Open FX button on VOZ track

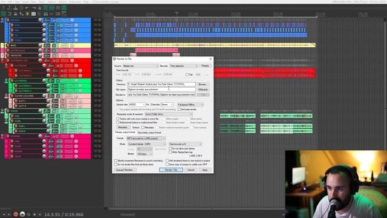coord(51,116)
